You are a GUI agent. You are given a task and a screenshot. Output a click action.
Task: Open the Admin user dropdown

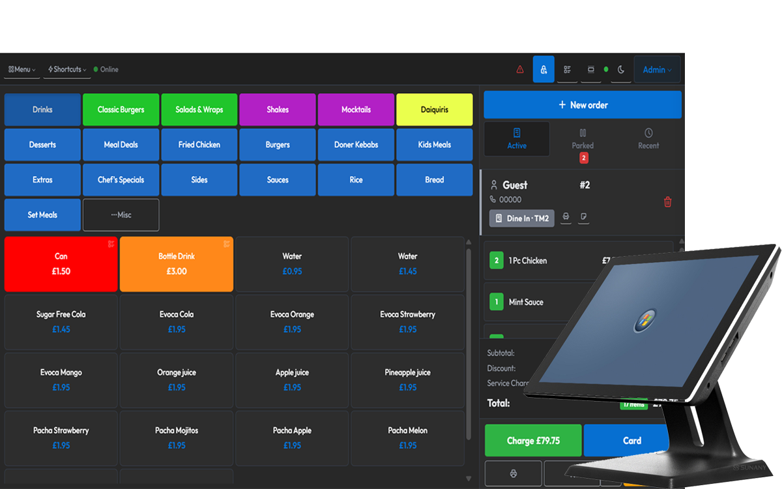coord(657,69)
